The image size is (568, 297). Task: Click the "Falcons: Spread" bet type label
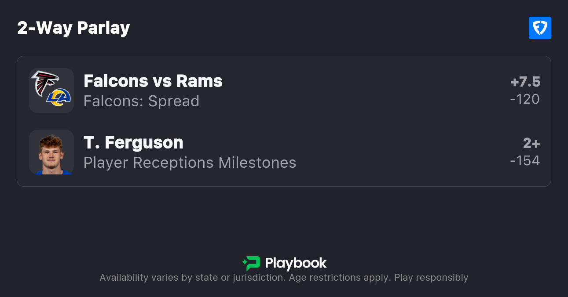point(141,101)
